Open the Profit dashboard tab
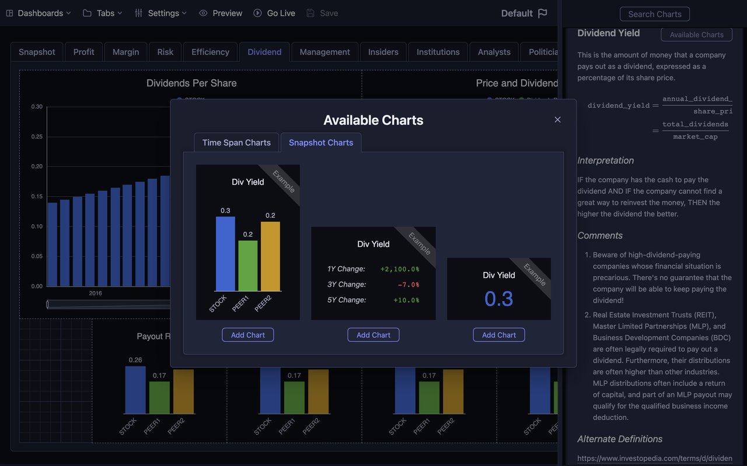The image size is (747, 466). click(84, 52)
